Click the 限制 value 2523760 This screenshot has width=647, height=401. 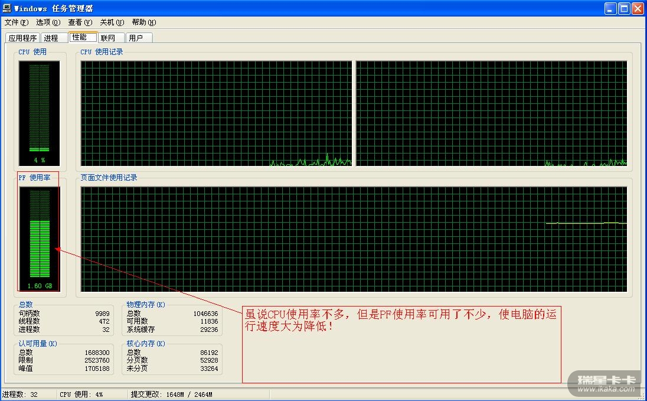[97, 360]
